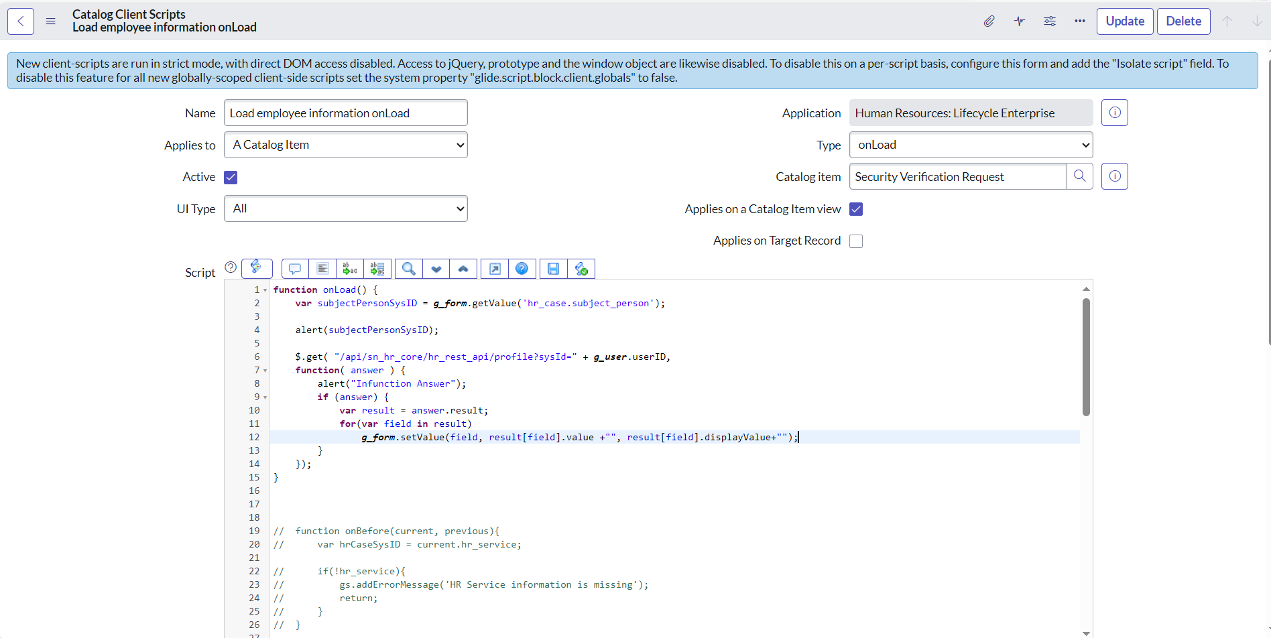1271x638 pixels.
Task: Uncheck the Active checkbox
Action: (x=231, y=178)
